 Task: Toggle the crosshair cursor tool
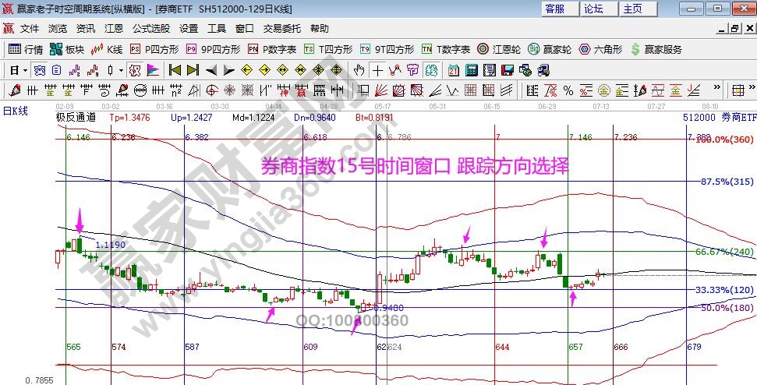click(x=377, y=71)
